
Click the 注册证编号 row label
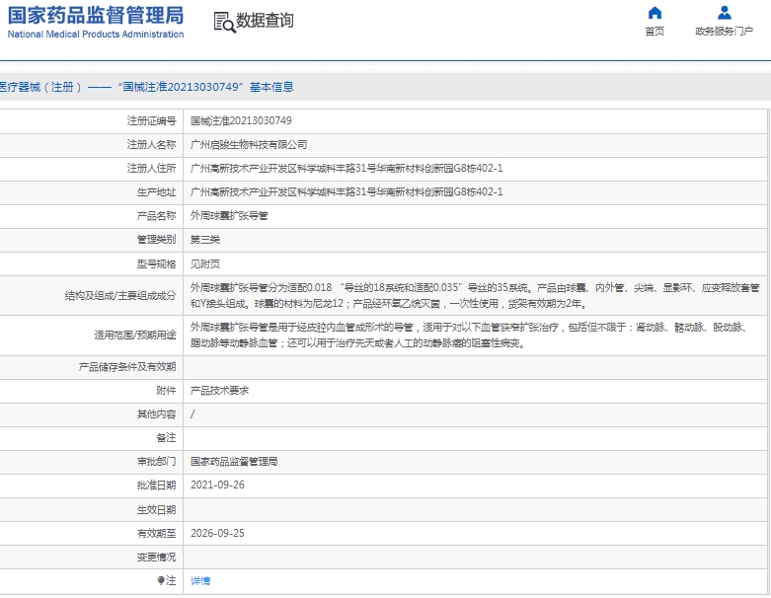click(151, 120)
